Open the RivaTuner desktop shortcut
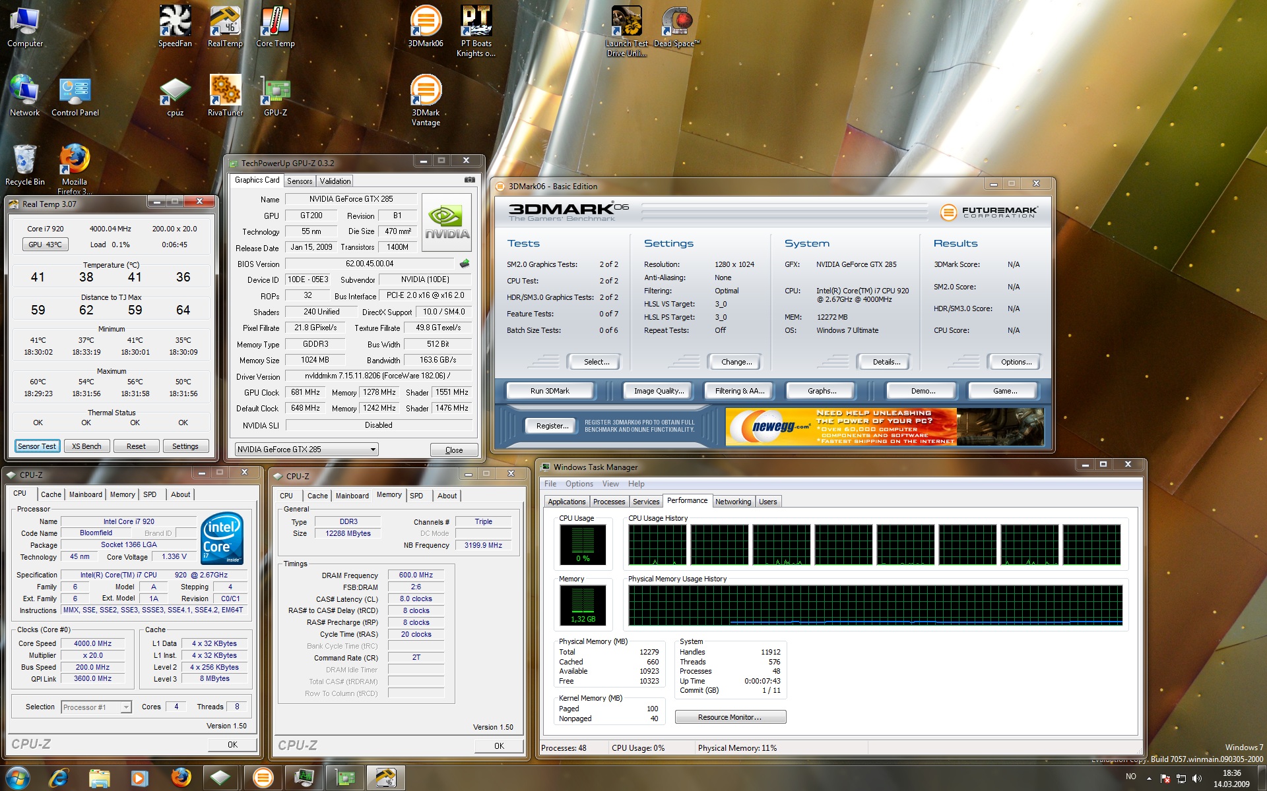The height and width of the screenshot is (791, 1267). (x=225, y=96)
